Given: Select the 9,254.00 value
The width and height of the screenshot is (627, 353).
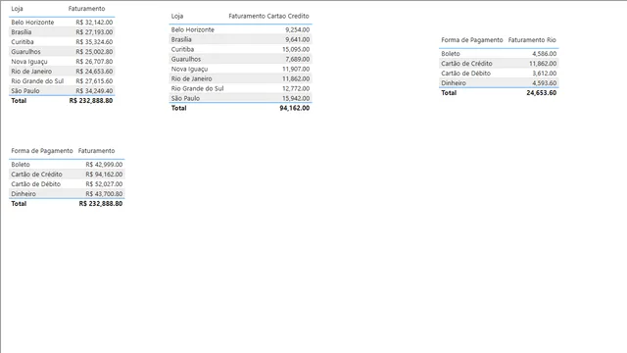Looking at the screenshot, I should [297, 30].
